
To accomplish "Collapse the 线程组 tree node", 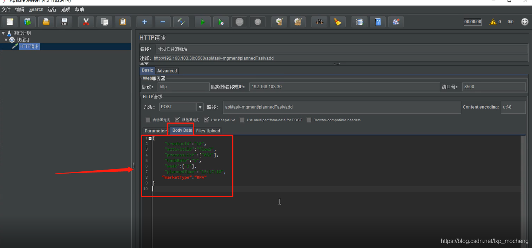I will tap(6, 40).
